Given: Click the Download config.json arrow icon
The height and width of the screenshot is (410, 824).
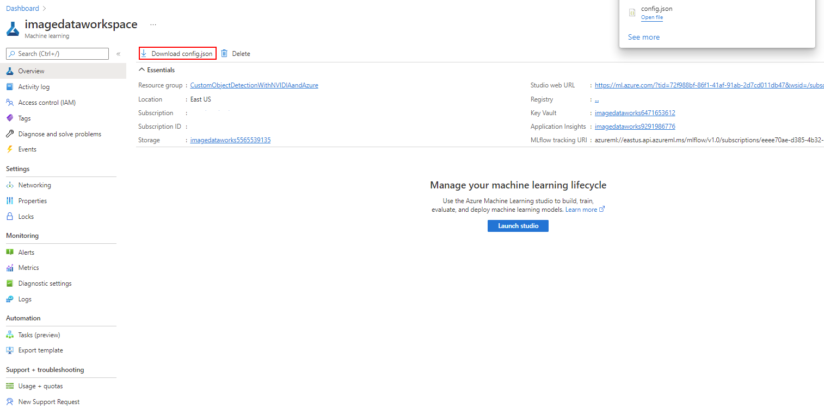Looking at the screenshot, I should click(144, 53).
